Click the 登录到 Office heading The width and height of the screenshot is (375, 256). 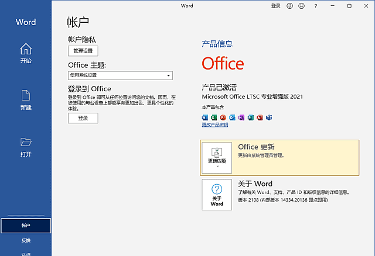pos(90,89)
